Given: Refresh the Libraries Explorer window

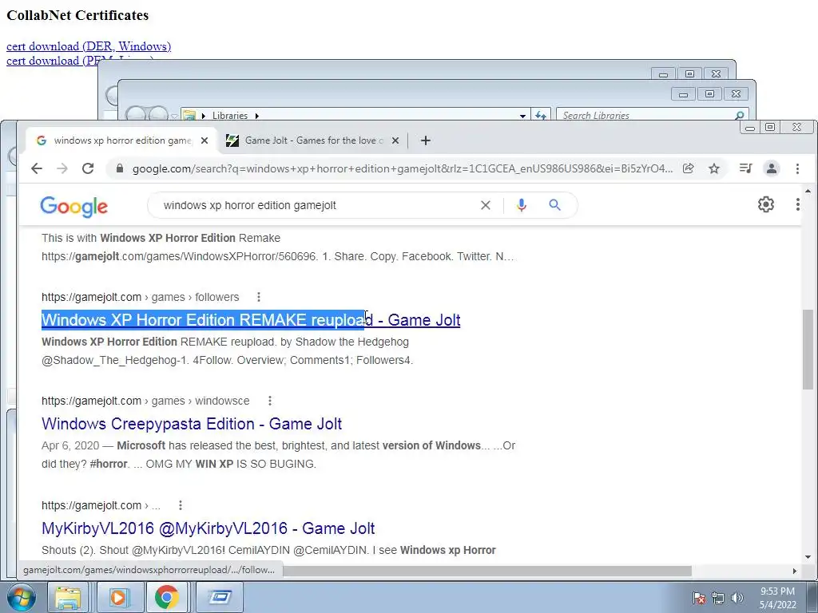Looking at the screenshot, I should [x=541, y=115].
